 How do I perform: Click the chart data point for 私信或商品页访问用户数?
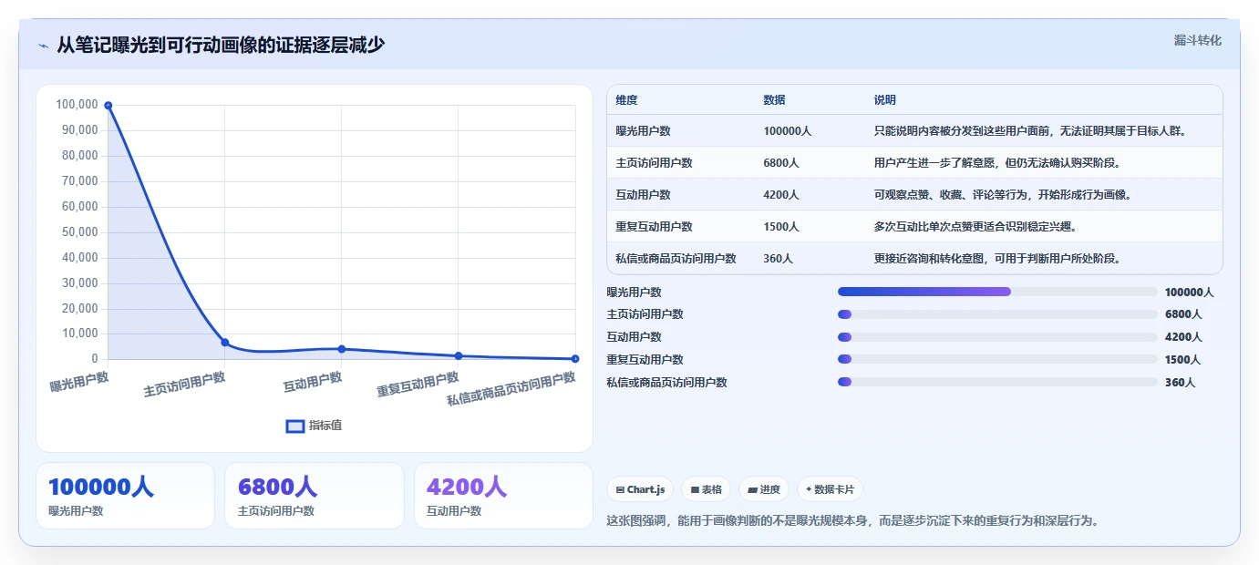pos(575,359)
